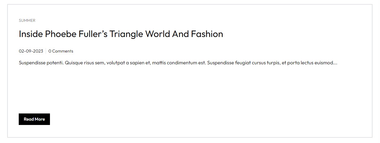
Task: Open the SUMMER category link
Action: (x=27, y=21)
